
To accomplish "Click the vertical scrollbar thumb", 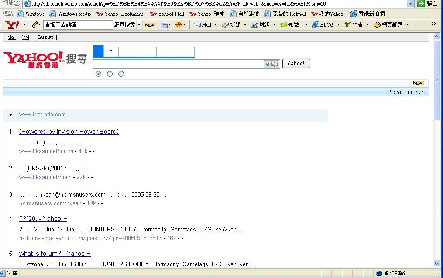I will click(x=436, y=80).
